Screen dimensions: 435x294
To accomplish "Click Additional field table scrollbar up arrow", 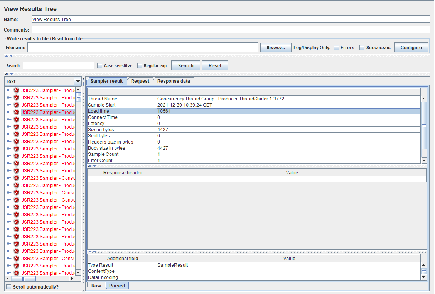I will coord(424,265).
